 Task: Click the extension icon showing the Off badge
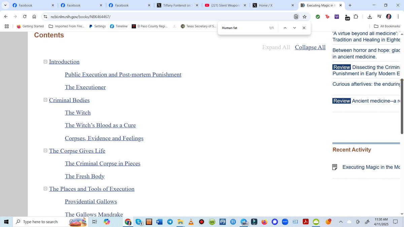click(x=346, y=17)
